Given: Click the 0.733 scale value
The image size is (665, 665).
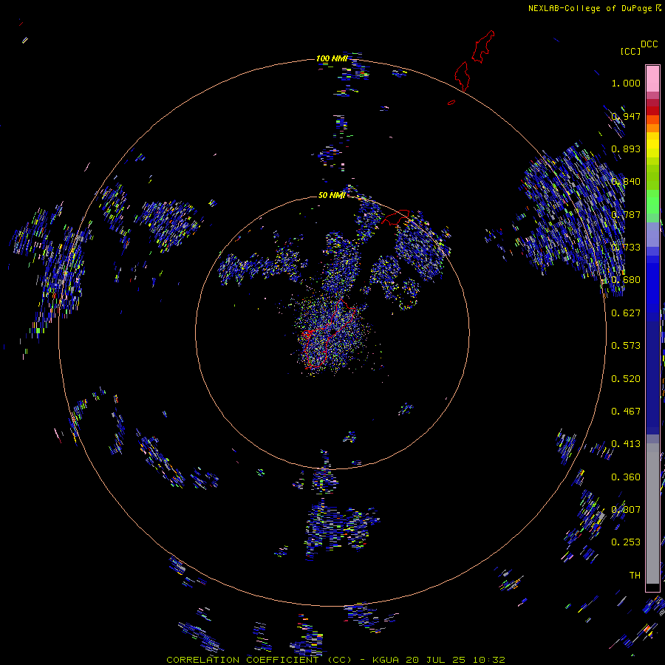Looking at the screenshot, I should pyautogui.click(x=626, y=248).
